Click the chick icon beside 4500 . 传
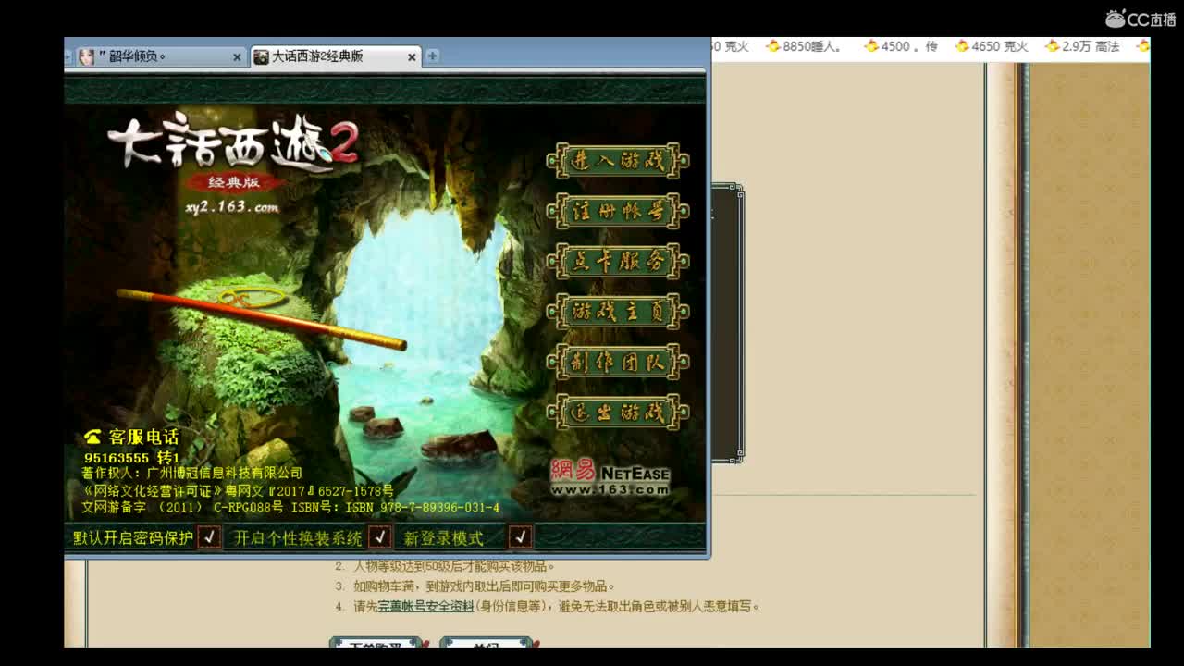 click(870, 46)
